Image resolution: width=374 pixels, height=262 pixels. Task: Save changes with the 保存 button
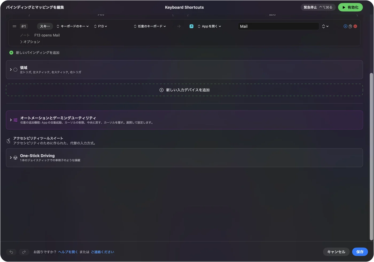point(360,252)
